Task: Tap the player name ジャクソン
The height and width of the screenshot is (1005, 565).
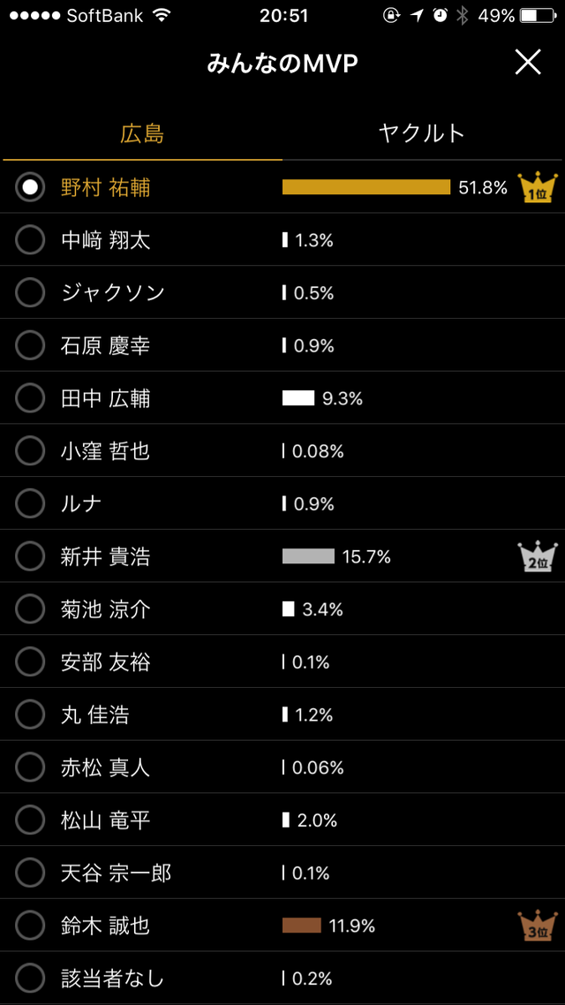Action: pos(113,293)
